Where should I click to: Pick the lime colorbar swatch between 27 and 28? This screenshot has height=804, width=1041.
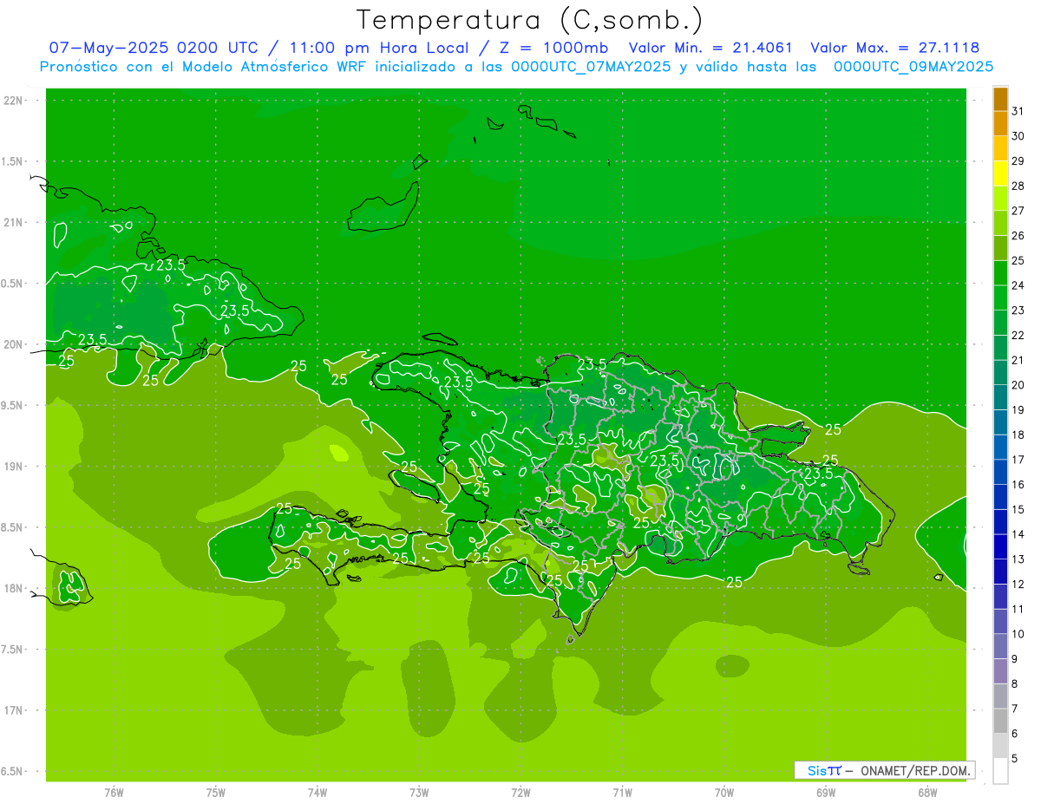1000,198
